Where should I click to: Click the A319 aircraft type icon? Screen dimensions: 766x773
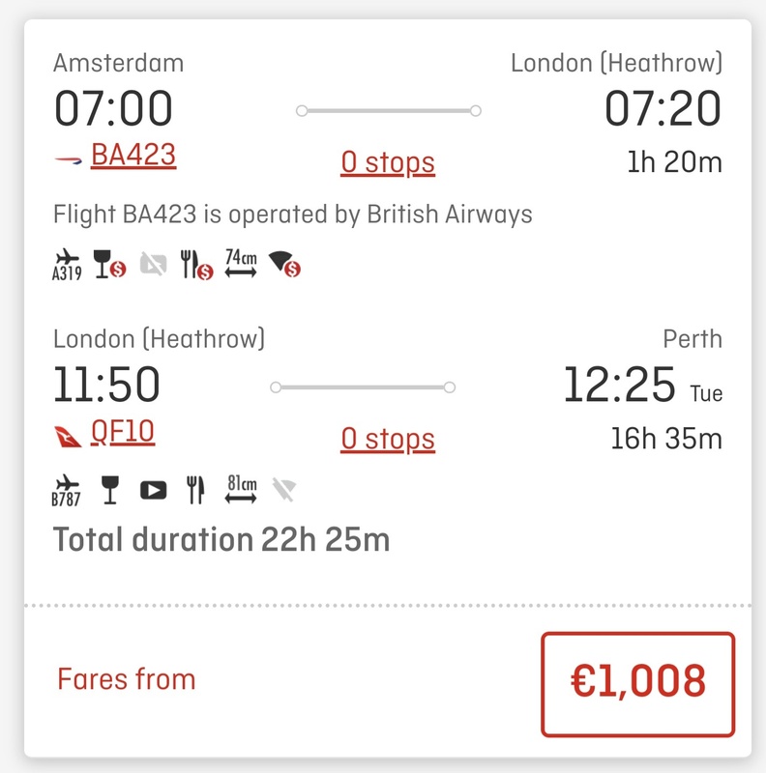pos(67,265)
